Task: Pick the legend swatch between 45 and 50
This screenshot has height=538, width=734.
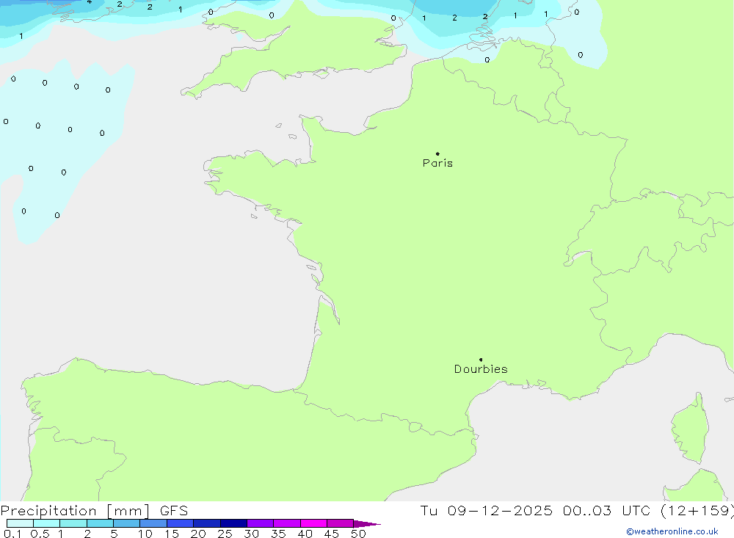Action: (341, 523)
